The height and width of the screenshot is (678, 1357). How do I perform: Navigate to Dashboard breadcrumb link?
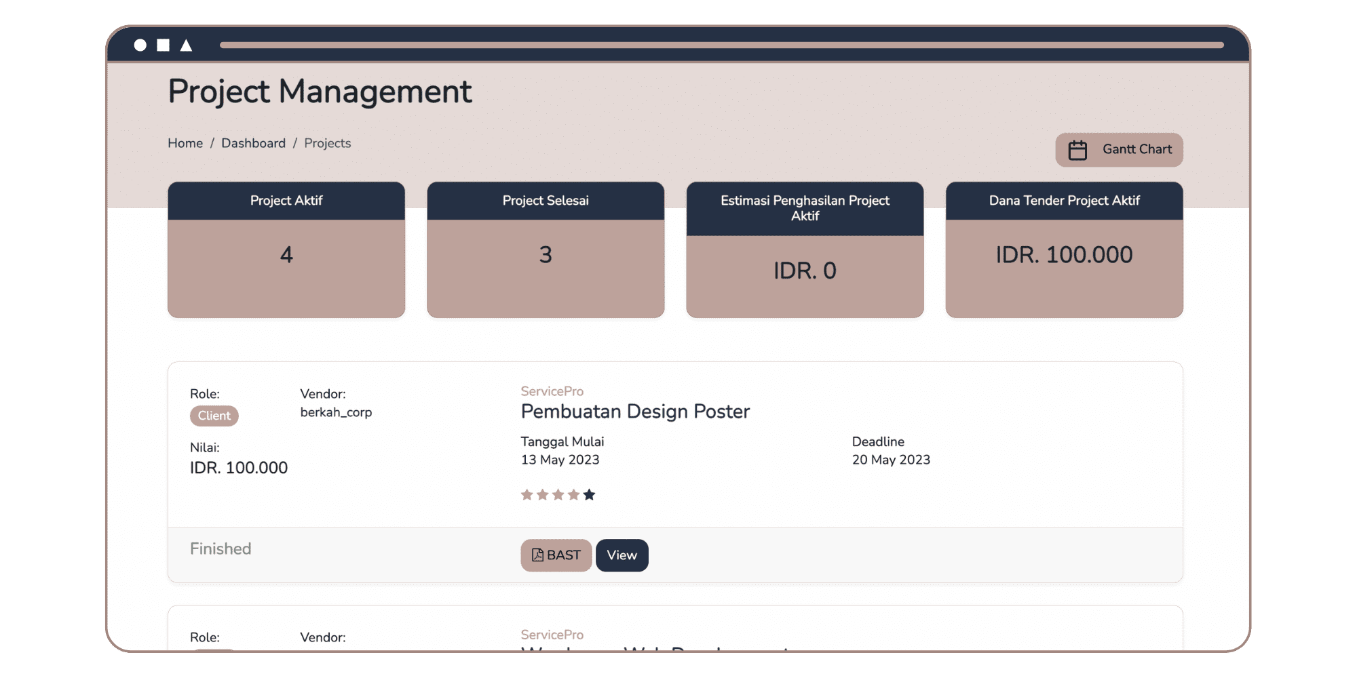253,143
